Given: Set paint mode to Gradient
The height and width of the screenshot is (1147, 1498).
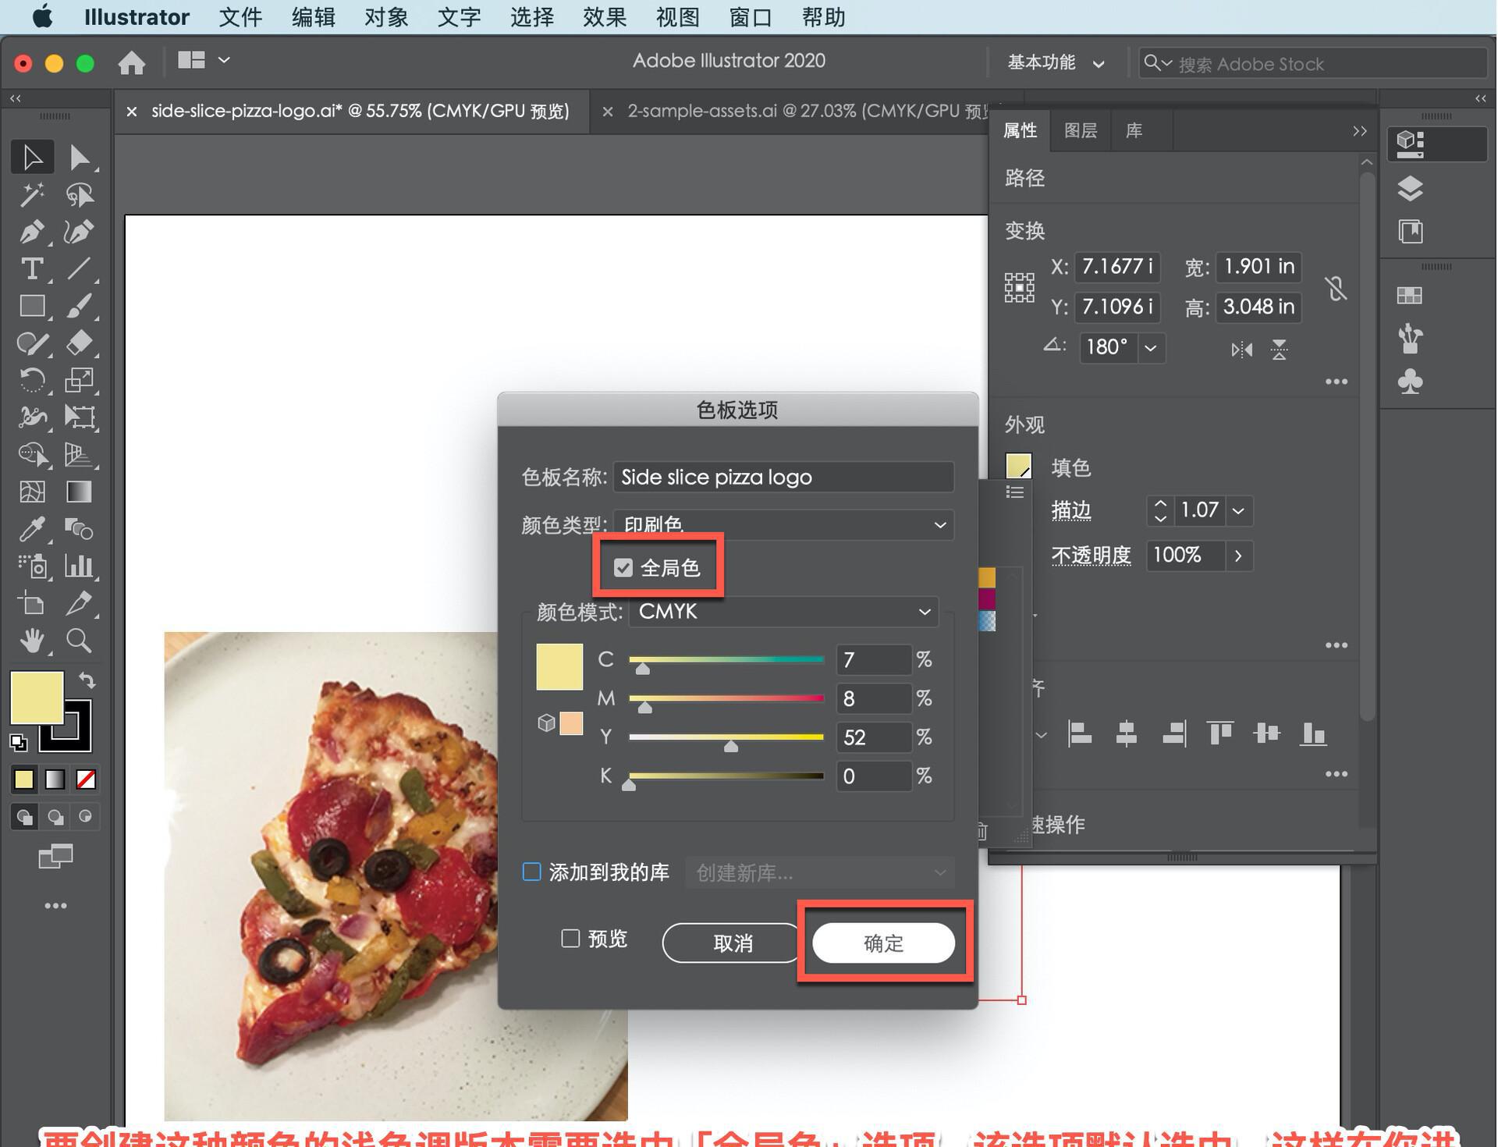Looking at the screenshot, I should point(55,779).
